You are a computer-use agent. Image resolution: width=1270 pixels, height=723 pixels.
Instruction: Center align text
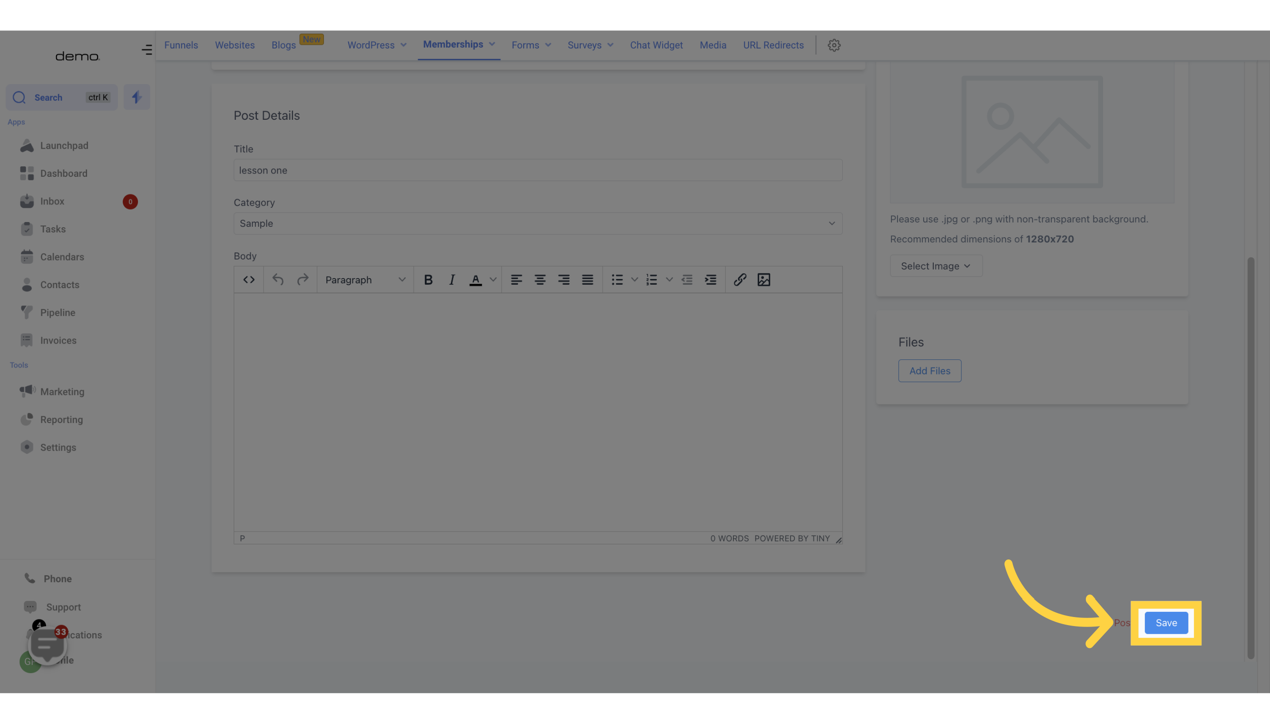540,280
